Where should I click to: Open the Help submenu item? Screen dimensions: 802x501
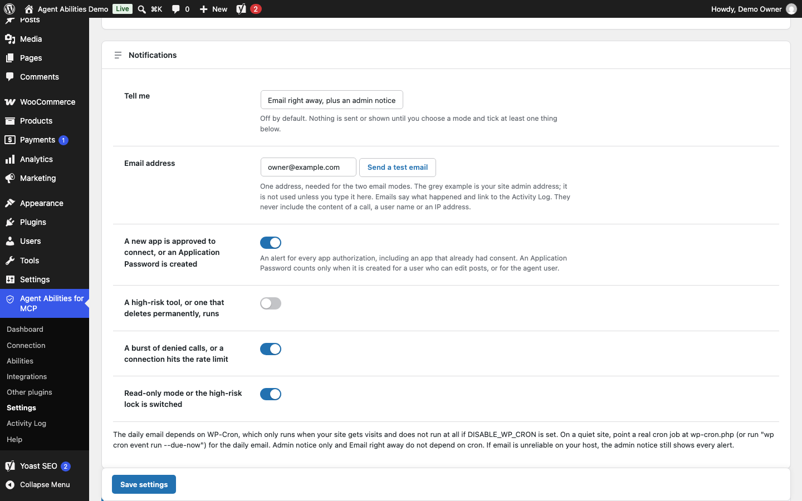point(14,440)
